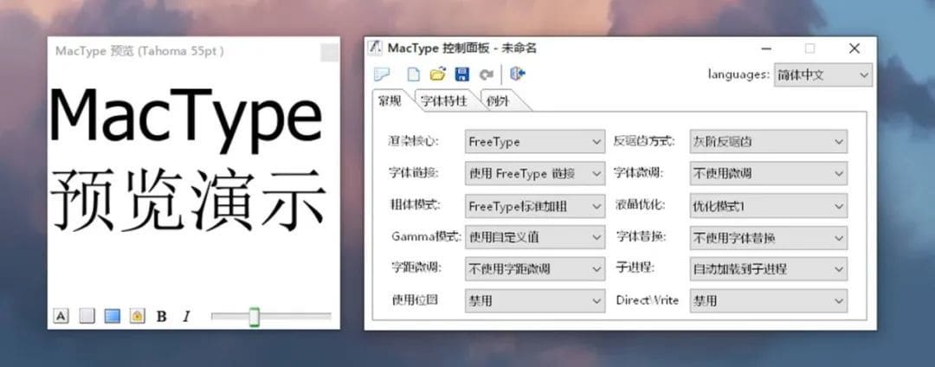935x367 pixels.
Task: Open the 字距微调 dropdown
Action: (535, 268)
